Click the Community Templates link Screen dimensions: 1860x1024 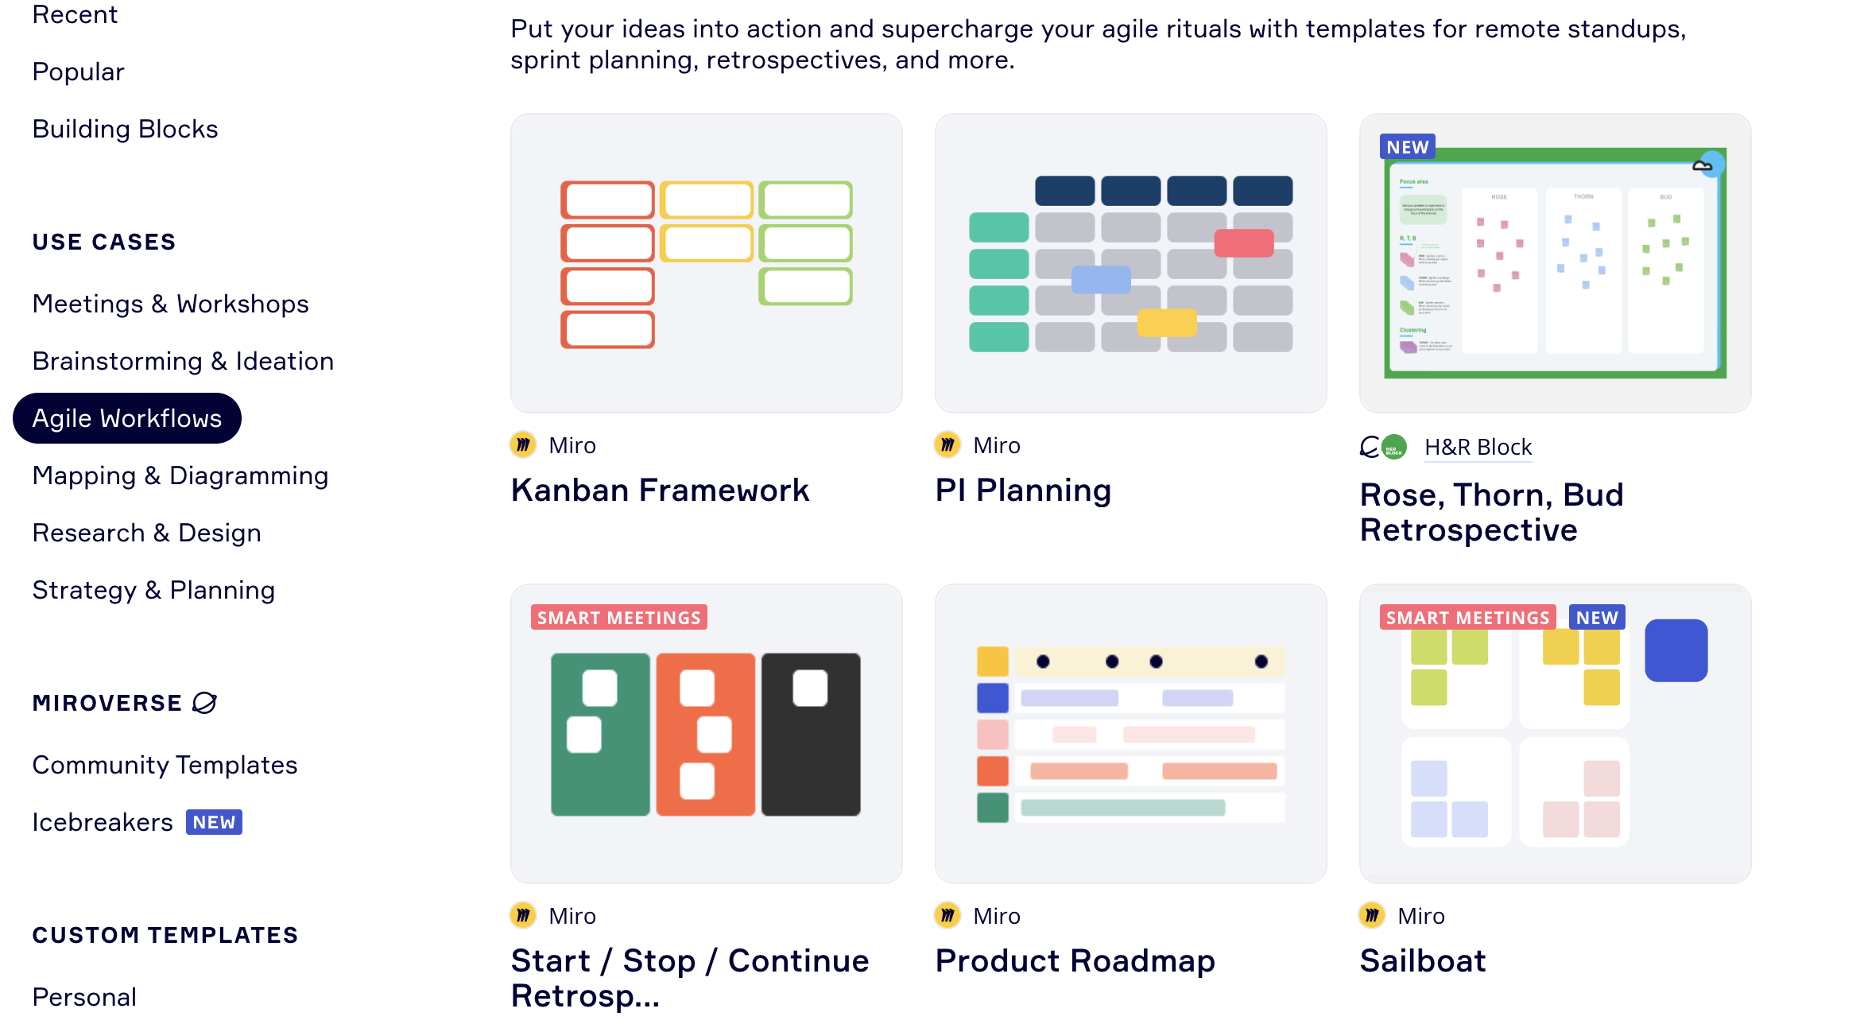pyautogui.click(x=165, y=764)
